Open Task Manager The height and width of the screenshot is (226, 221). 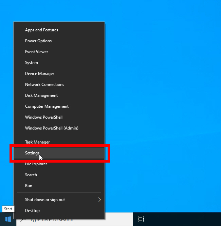(59, 142)
